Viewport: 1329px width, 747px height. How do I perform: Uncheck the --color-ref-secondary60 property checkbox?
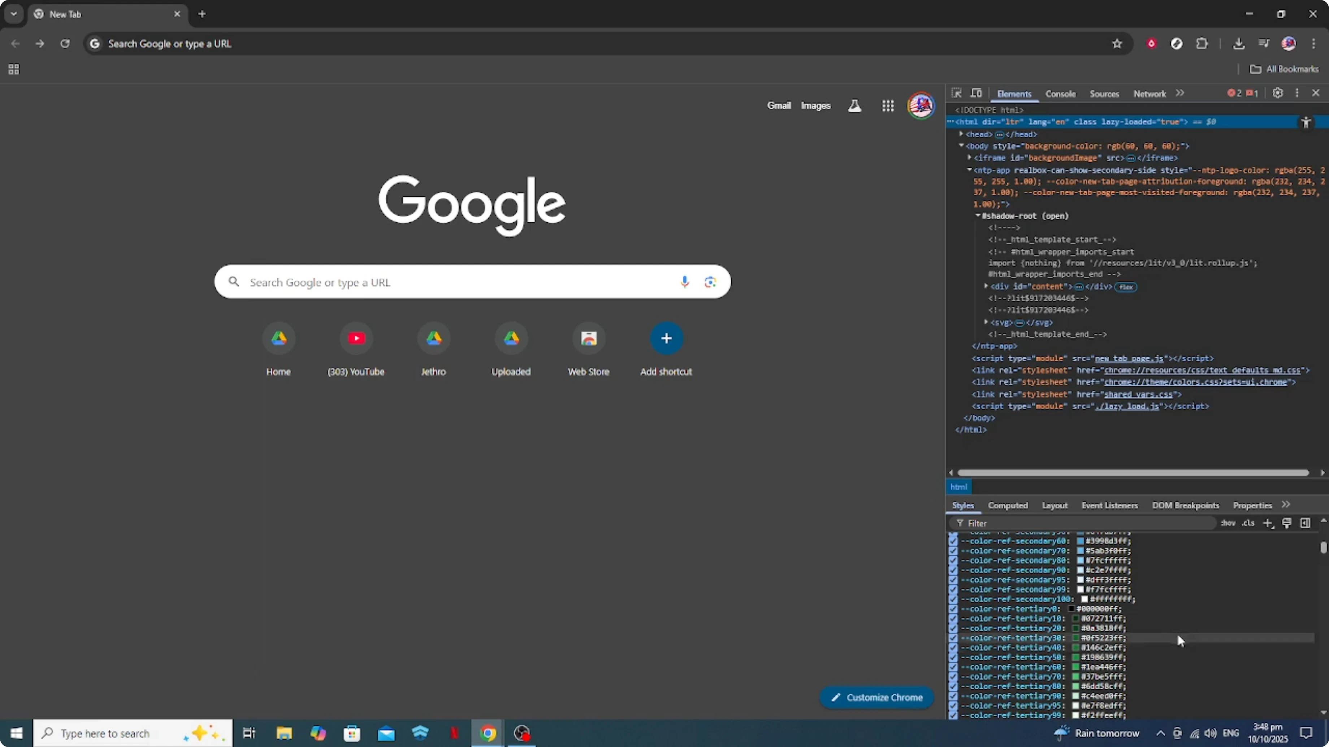(x=953, y=541)
